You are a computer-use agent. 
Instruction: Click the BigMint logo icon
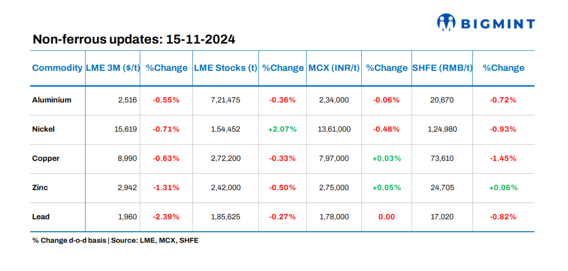click(x=447, y=22)
